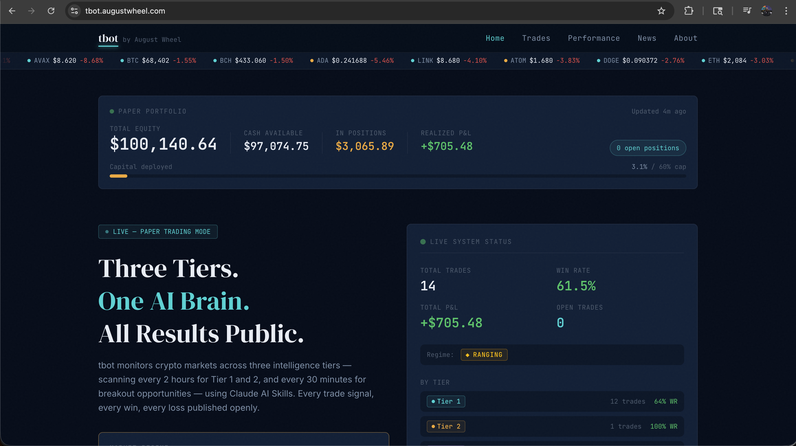Expand the Tier 2 results row
This screenshot has width=796, height=446.
(552, 426)
